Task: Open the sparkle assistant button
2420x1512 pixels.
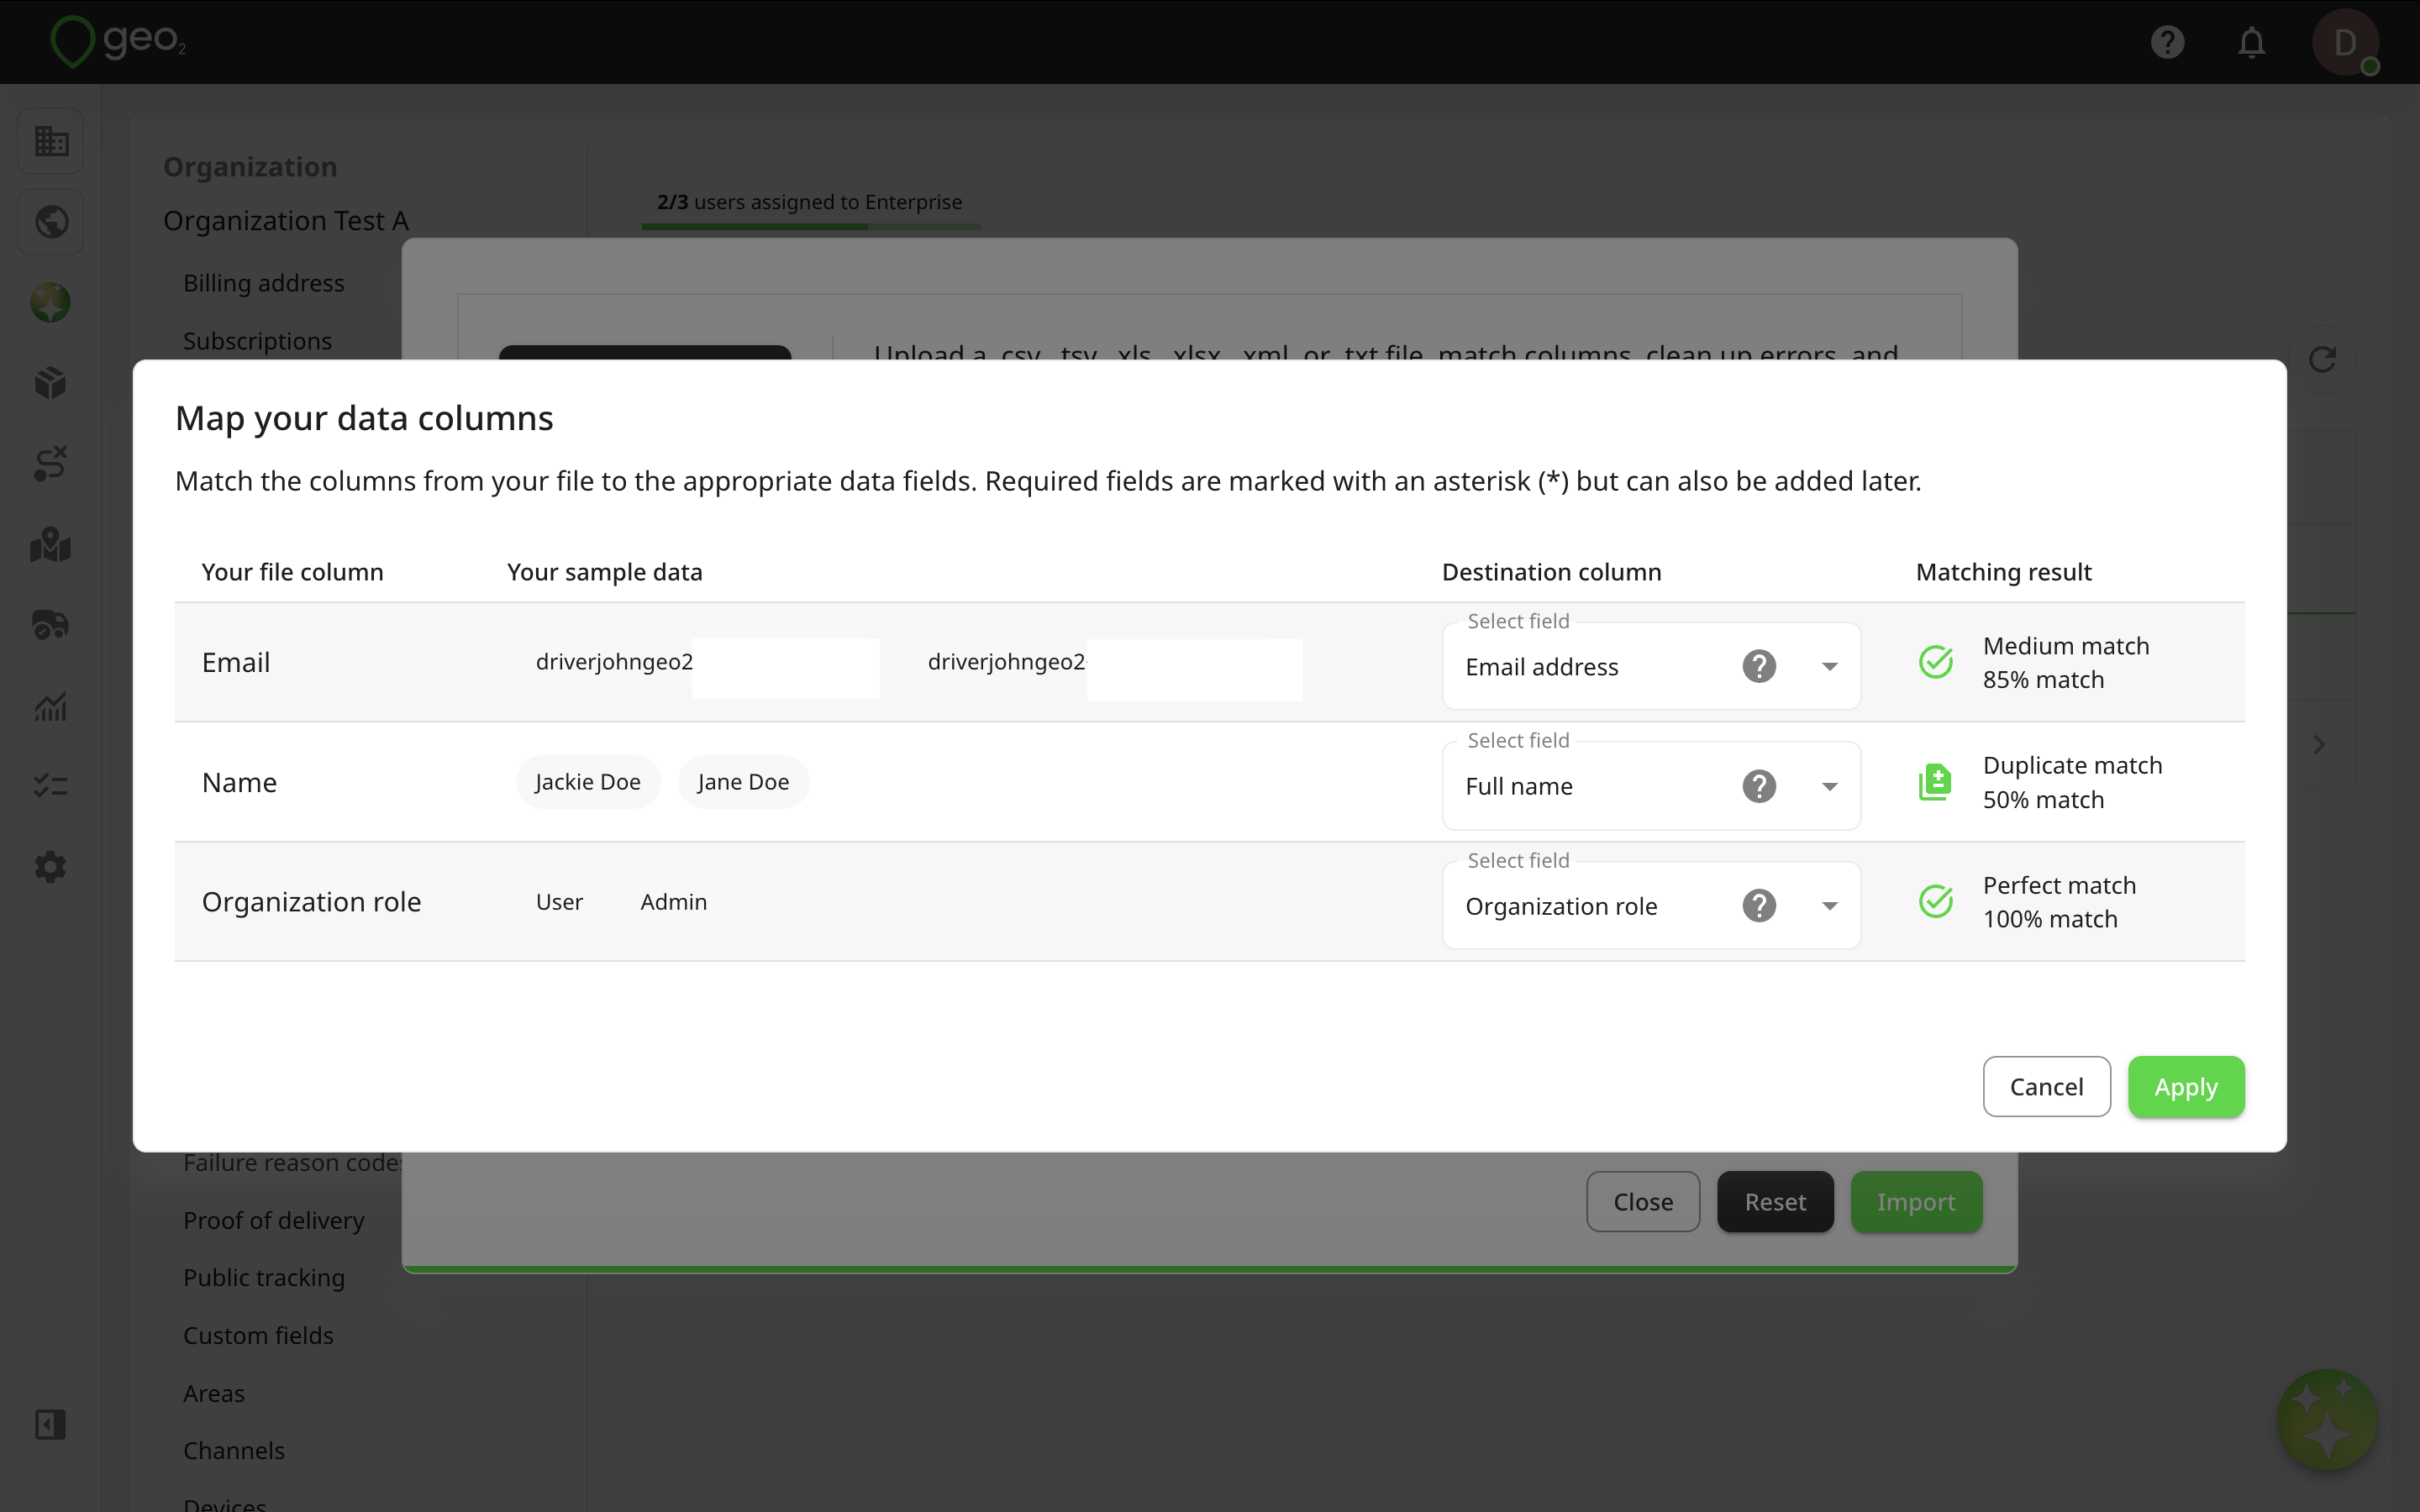Action: click(2327, 1419)
